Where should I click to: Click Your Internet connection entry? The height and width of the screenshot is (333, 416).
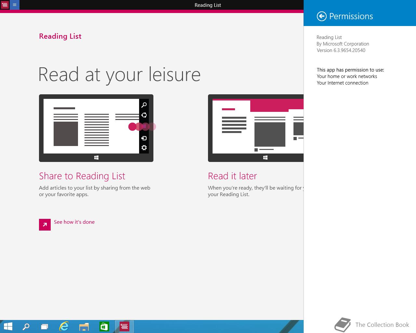pyautogui.click(x=343, y=83)
